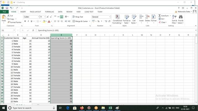The height and width of the screenshot is (111, 198).
Task: Collapse the ribbon with the arrow
Action: pyautogui.click(x=196, y=26)
